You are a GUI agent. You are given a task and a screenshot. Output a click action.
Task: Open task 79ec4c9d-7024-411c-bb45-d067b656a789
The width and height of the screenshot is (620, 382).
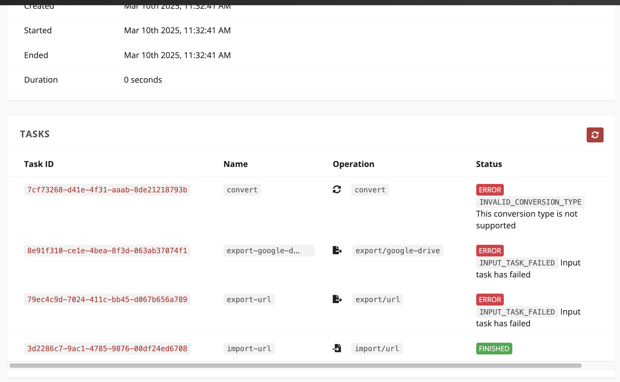(107, 299)
